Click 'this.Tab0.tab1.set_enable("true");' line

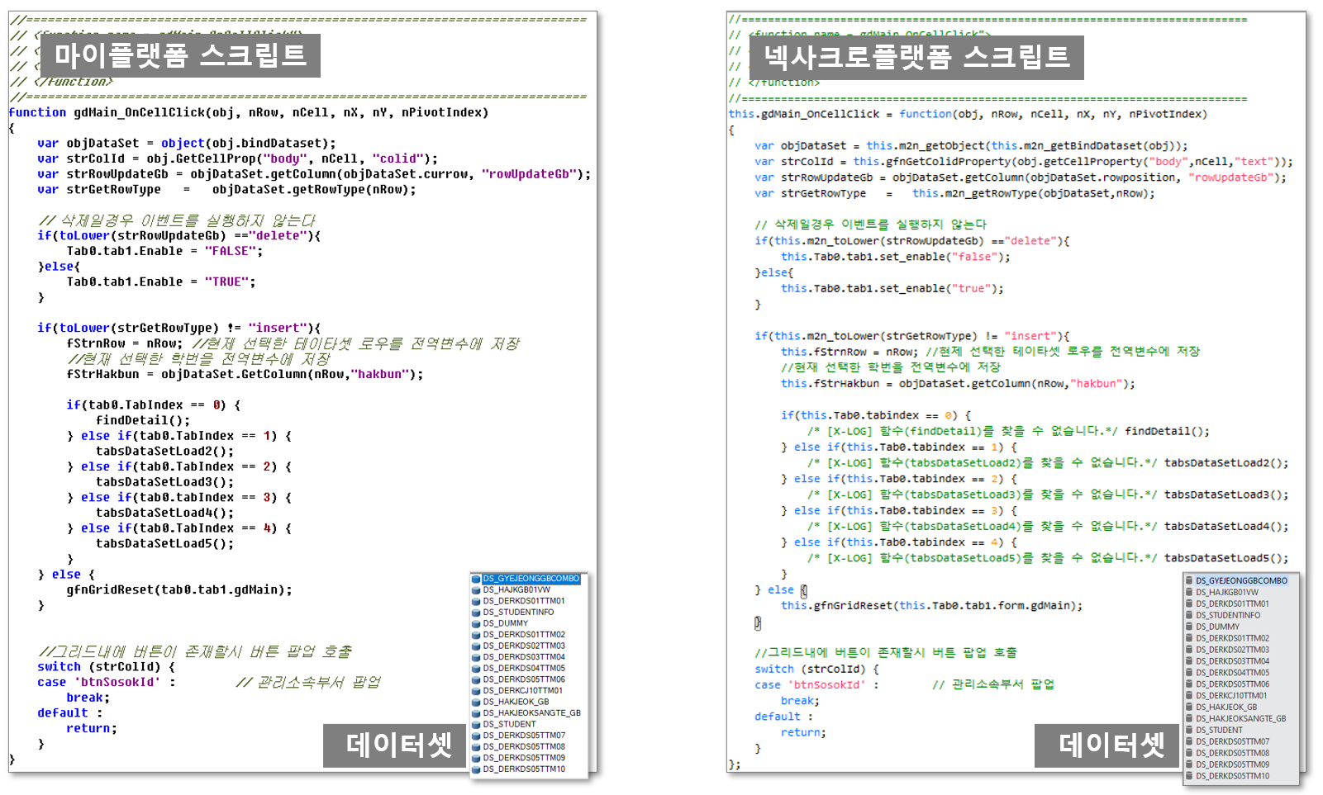(892, 288)
